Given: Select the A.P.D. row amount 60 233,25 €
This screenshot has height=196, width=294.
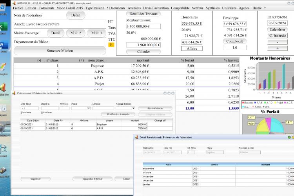Looking at the screenshot, I should [140, 78].
